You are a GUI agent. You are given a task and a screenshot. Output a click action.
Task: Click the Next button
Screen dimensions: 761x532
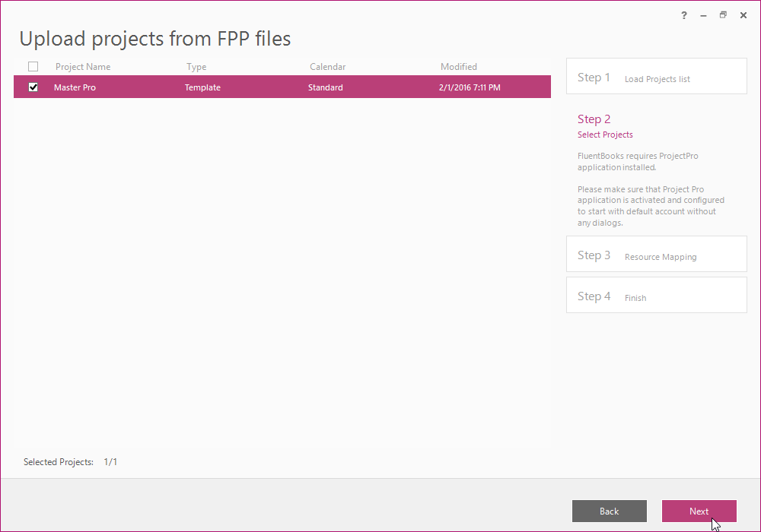click(699, 511)
